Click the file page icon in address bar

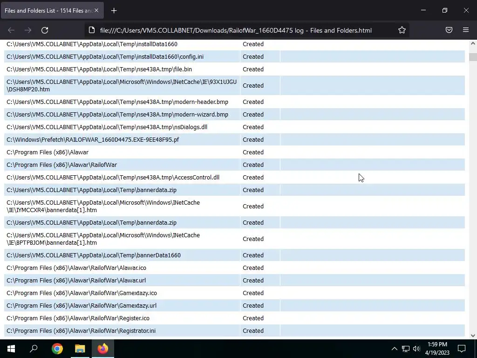pos(92,30)
